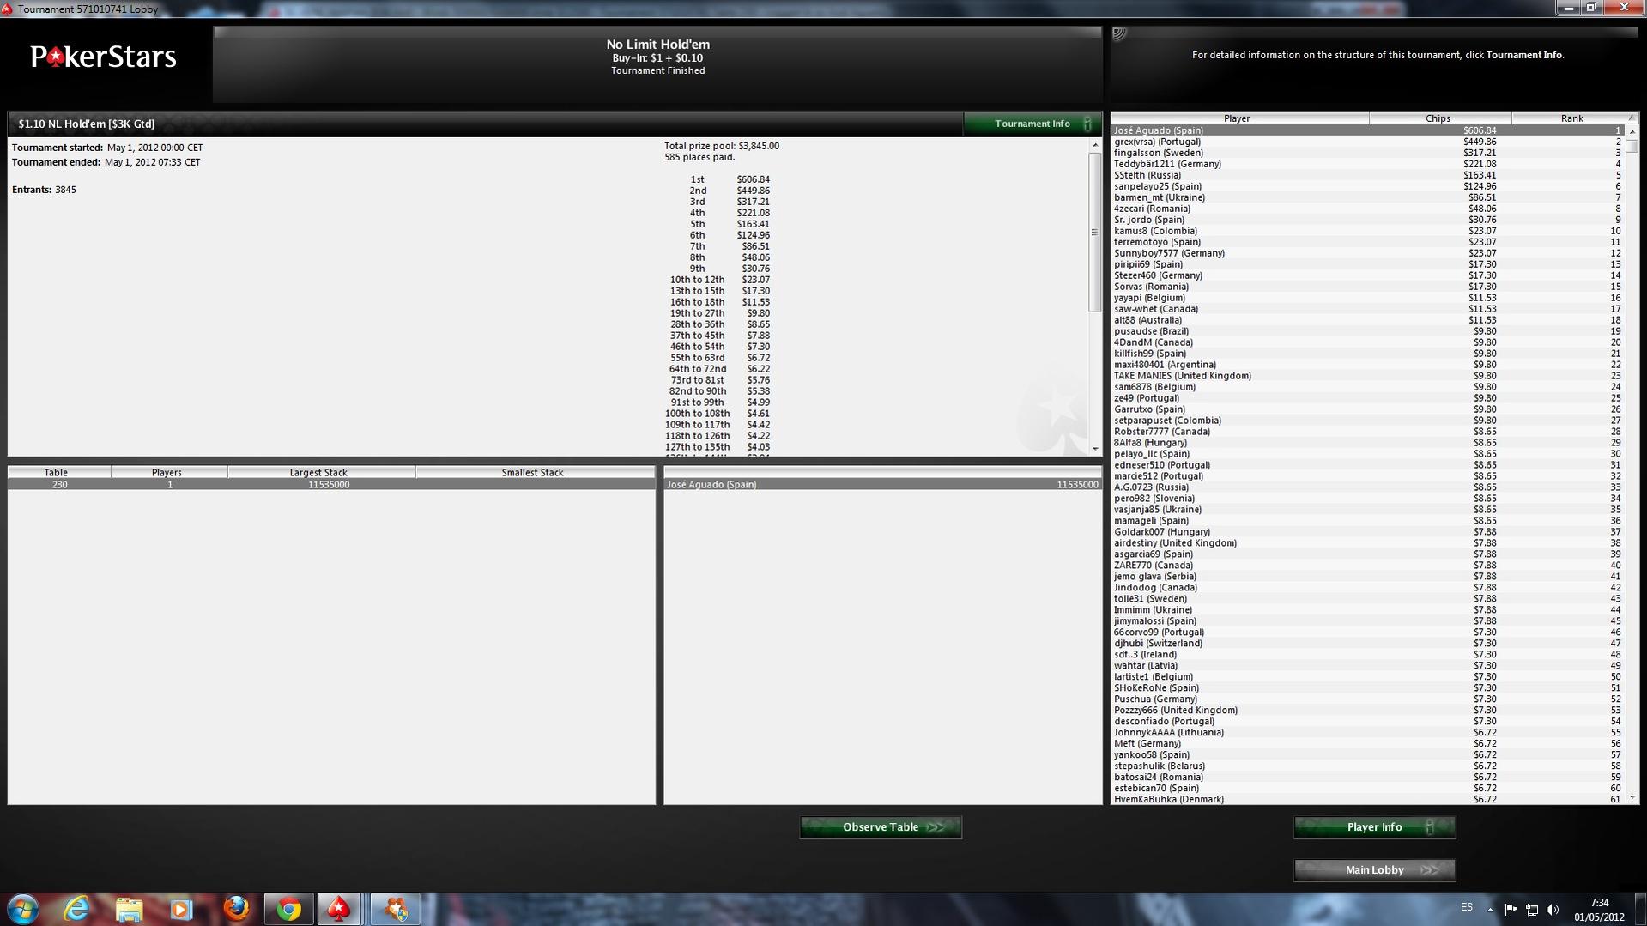Sort tables by Smallest Stack header
This screenshot has width=1647, height=926.
[x=533, y=473]
